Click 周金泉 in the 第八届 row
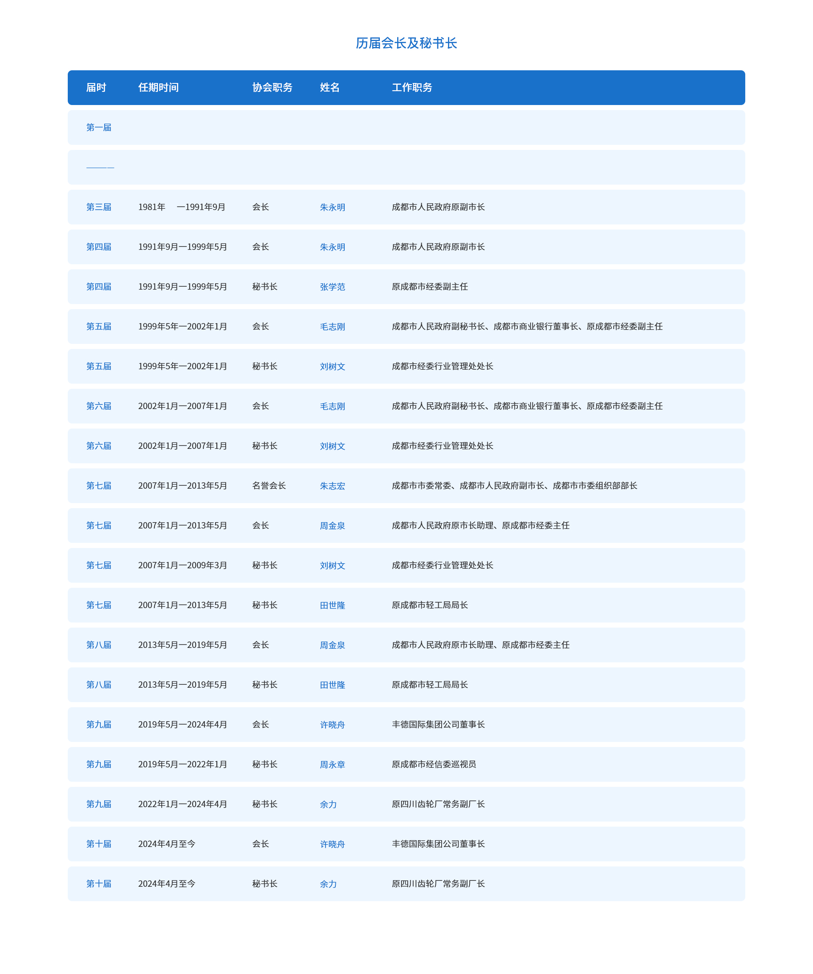Viewport: 813px width, 974px height. [x=332, y=646]
